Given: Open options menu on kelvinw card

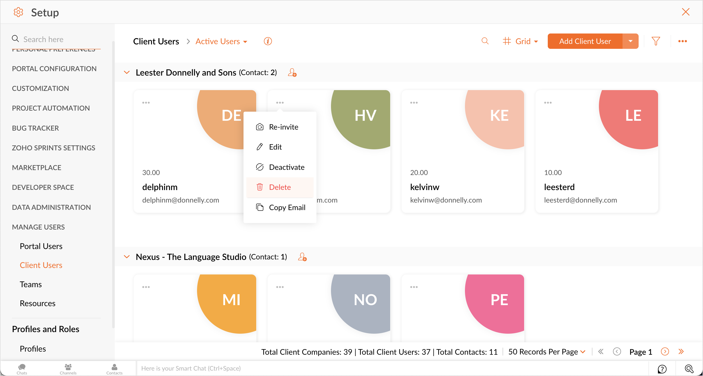Looking at the screenshot, I should click(414, 103).
